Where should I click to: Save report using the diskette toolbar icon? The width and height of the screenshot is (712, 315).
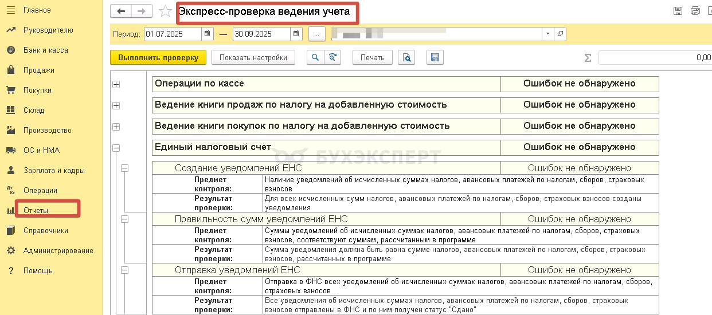pyautogui.click(x=435, y=57)
